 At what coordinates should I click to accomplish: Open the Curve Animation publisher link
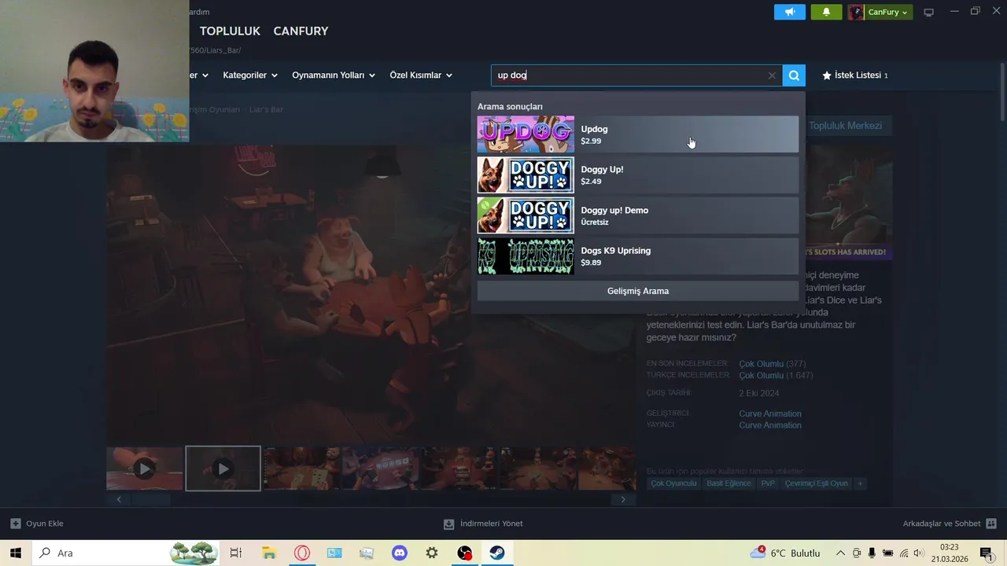[x=770, y=425]
